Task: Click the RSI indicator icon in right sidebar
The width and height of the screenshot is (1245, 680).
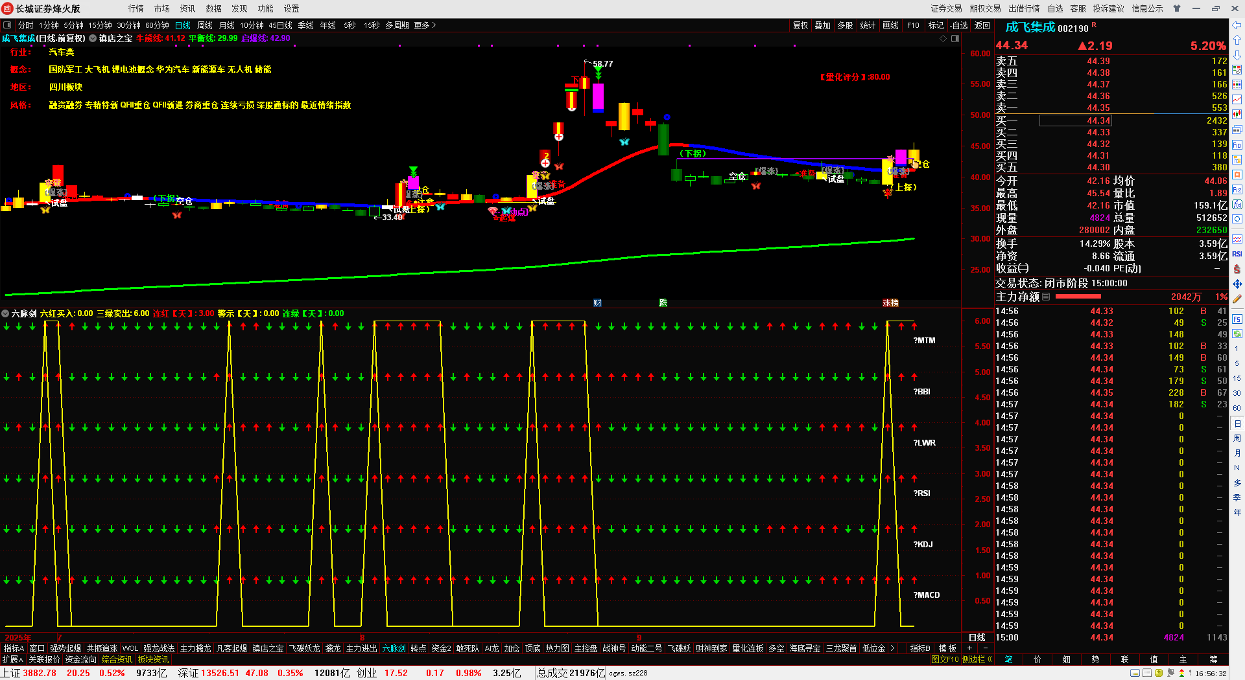Action: [1237, 254]
